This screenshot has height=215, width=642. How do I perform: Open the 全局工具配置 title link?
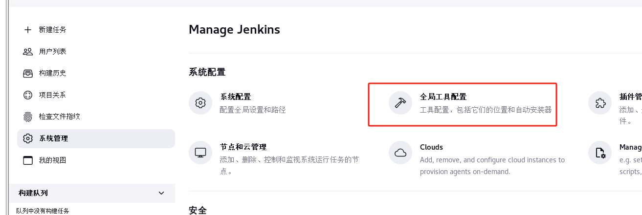point(443,97)
